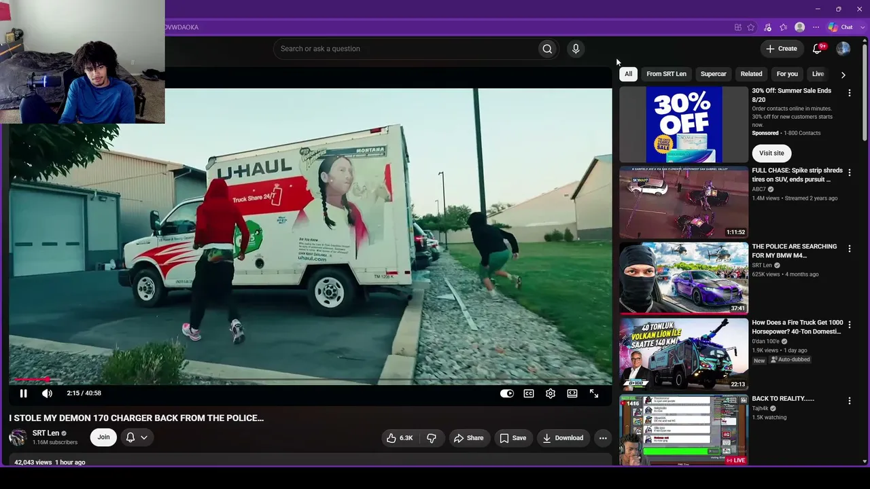Open the BACK TO REALITY live stream thumbnail
This screenshot has height=489, width=870.
684,430
